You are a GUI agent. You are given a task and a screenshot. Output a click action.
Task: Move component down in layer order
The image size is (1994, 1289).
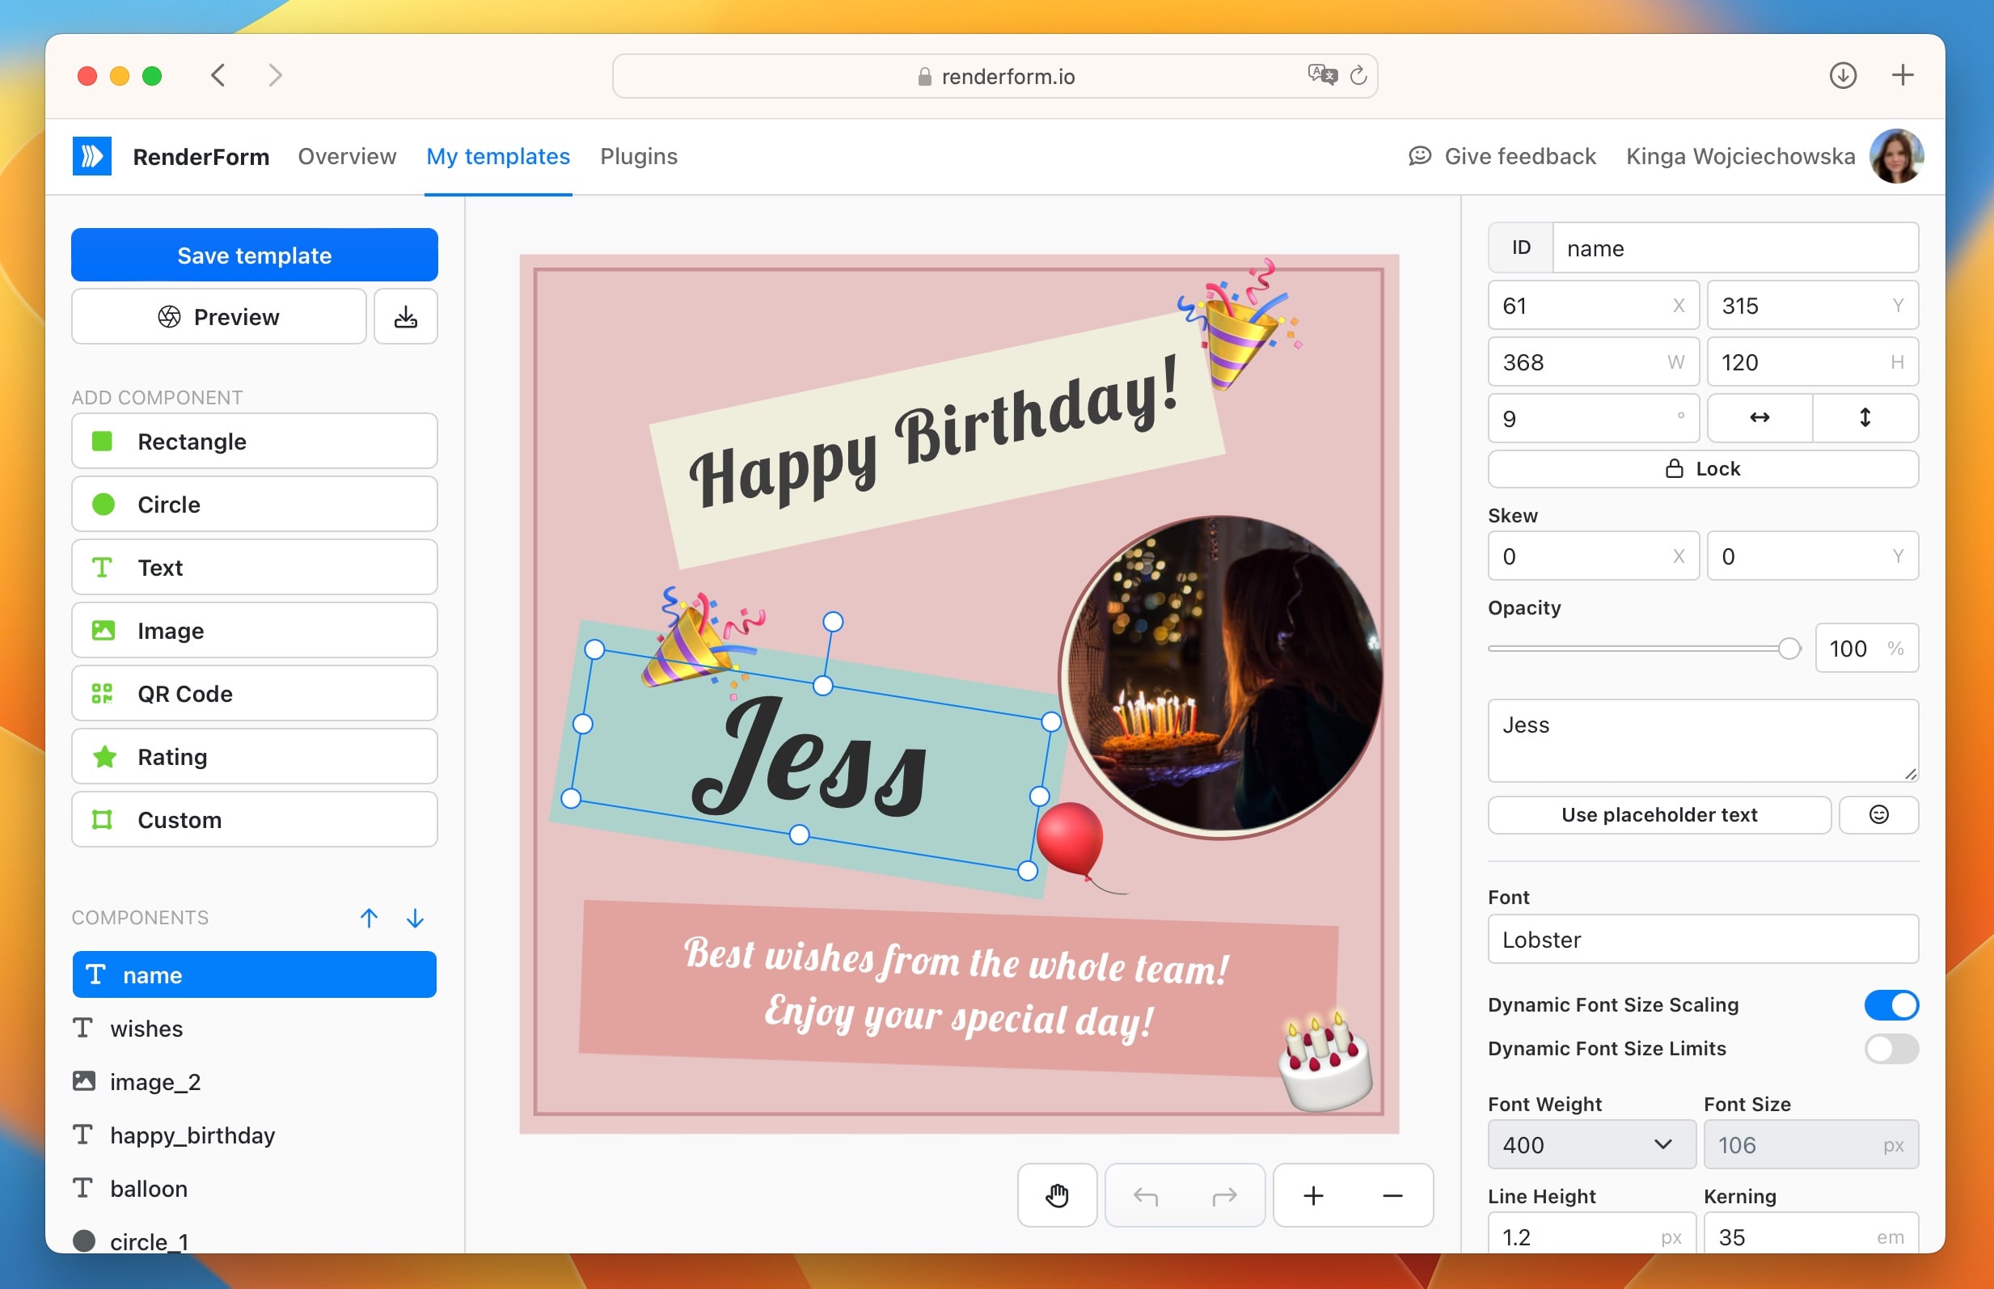[x=415, y=918]
